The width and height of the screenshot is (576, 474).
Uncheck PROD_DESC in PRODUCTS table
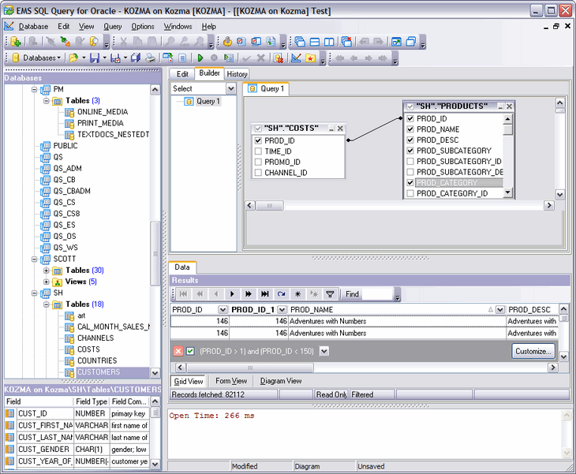click(410, 140)
